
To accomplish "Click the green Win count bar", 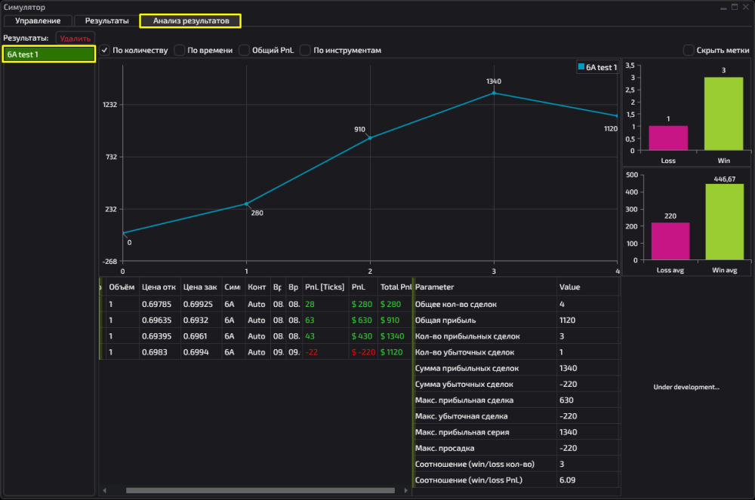I will 723,113.
